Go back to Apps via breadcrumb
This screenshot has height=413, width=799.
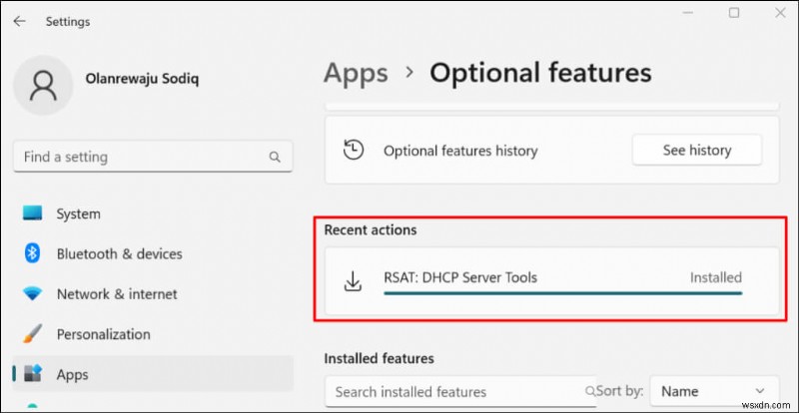(356, 72)
